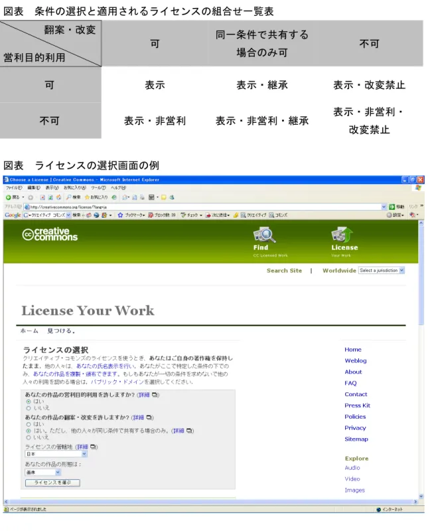This screenshot has height=531, width=430.
Task: Select plain はい for 翻案・改変 question
Action: point(29,424)
